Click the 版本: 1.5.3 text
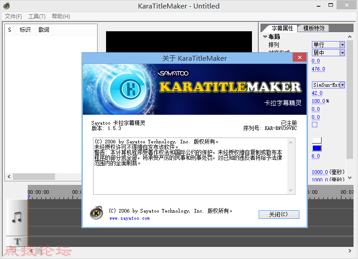358x259 pixels. [106, 129]
